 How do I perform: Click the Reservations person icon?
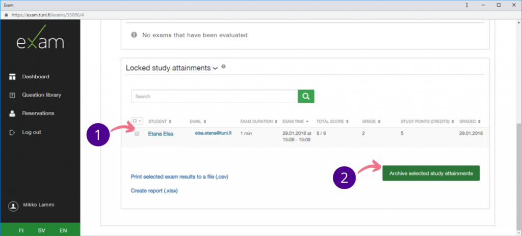[12, 113]
